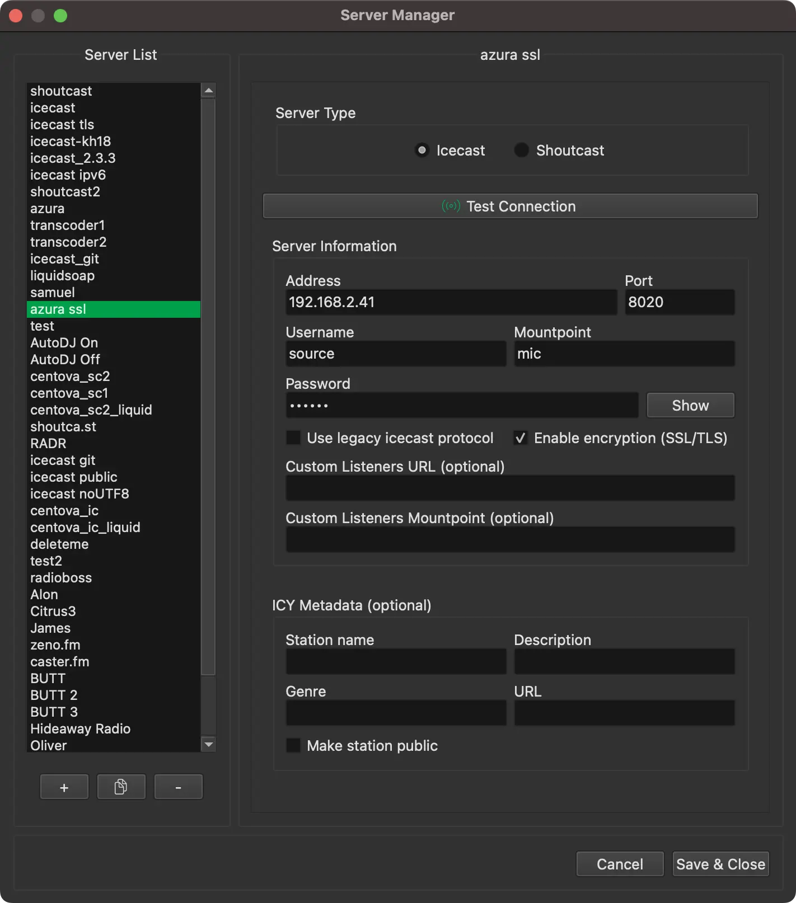The image size is (796, 903).
Task: Remove the selected server with minus button
Action: point(178,787)
